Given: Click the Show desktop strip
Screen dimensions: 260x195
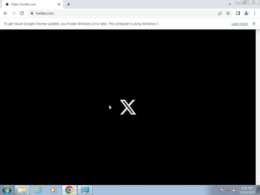Looking at the screenshot, I should [x=258, y=190].
